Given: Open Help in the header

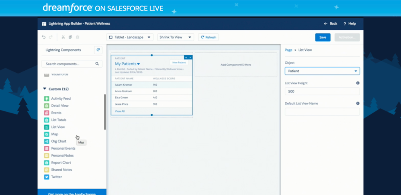Looking at the screenshot, I should pyautogui.click(x=350, y=24).
